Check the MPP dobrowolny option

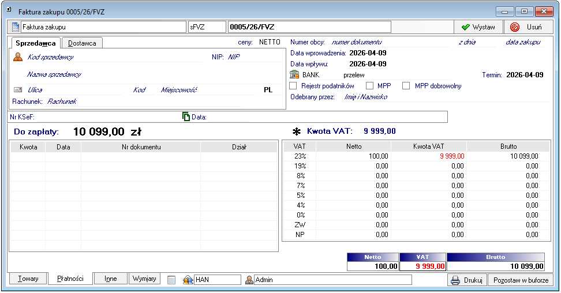tap(406, 86)
